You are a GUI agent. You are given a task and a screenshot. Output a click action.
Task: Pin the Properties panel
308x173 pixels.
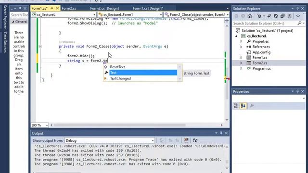coord(297,92)
